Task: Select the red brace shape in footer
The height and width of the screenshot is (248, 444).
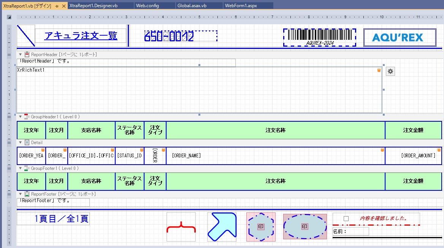Action: pos(181,227)
